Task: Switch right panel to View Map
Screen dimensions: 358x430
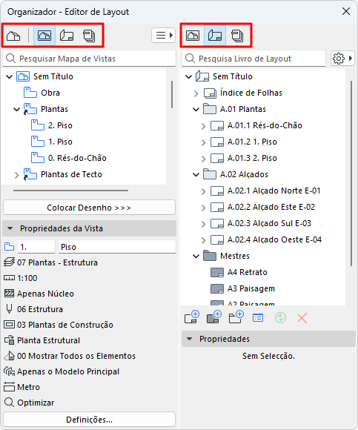Action: [x=193, y=36]
